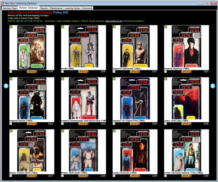Click green plus on Klaatu Skiff Outfit card
Image resolution: width=218 pixels, height=182 pixels.
[x=63, y=131]
